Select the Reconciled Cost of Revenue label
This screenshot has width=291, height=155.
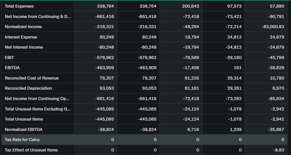32,78
